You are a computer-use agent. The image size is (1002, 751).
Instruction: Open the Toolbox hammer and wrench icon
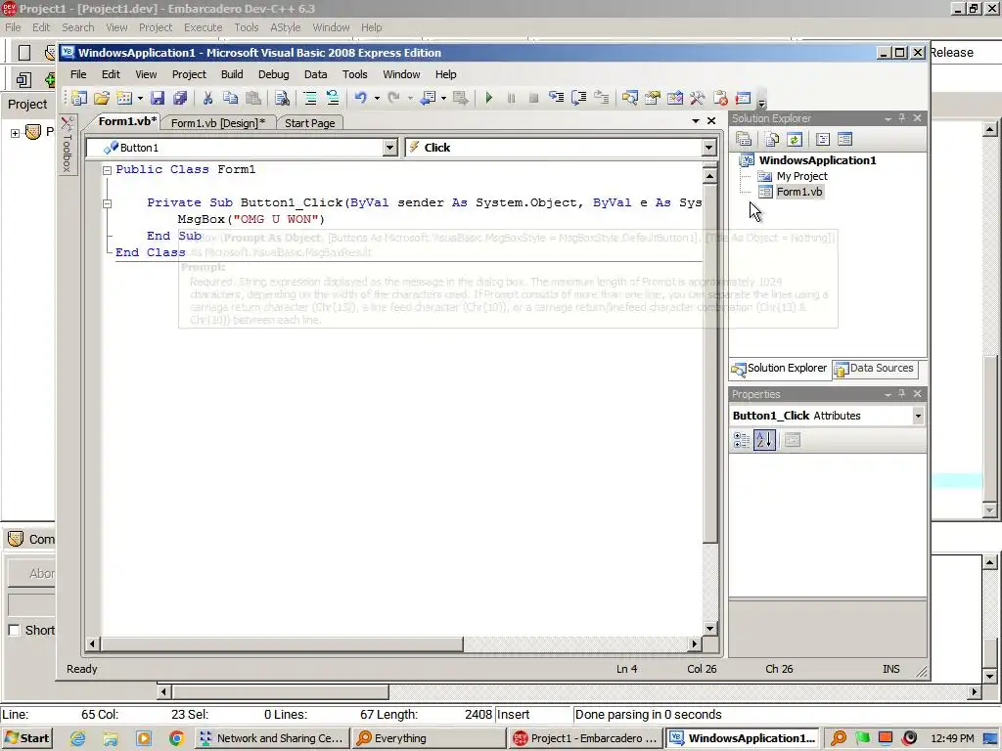click(x=697, y=98)
